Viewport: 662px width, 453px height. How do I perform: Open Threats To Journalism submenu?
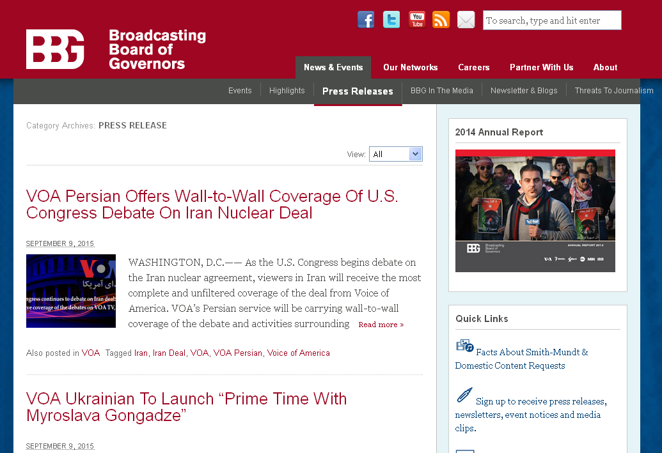614,91
